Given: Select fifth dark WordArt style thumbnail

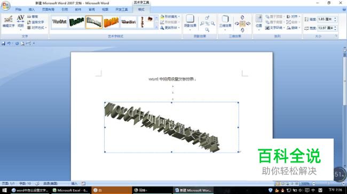Looking at the screenshot, I should [x=129, y=22].
